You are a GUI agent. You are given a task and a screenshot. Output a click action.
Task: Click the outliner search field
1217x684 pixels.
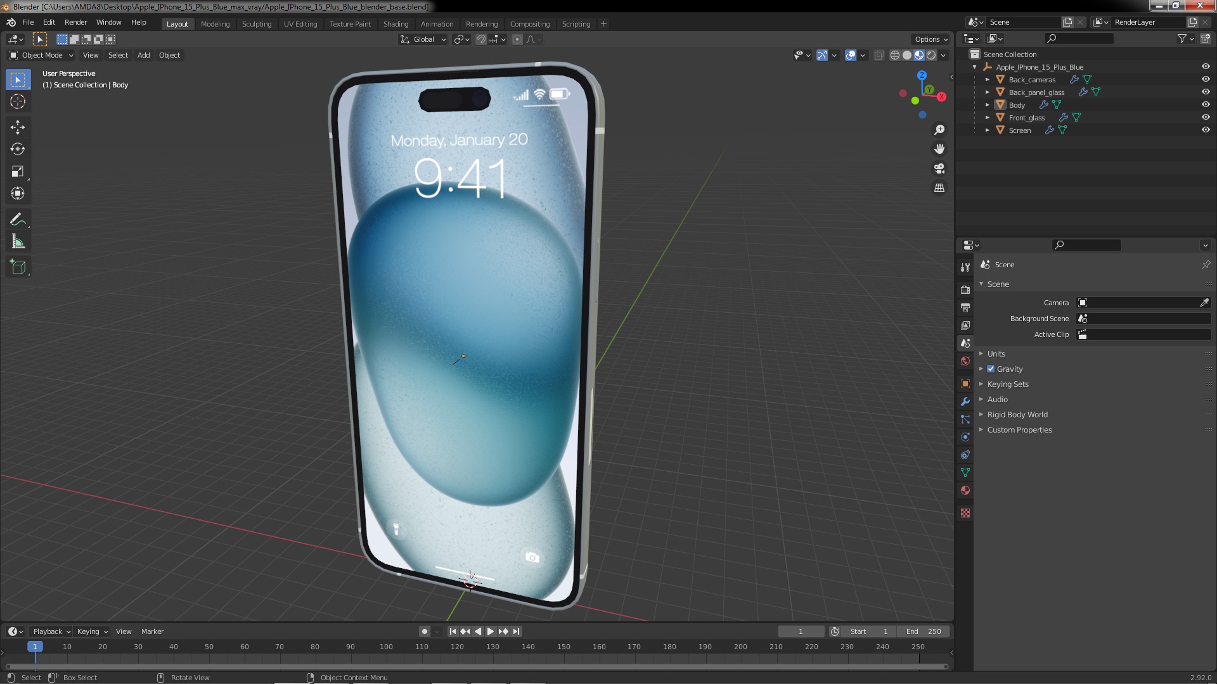pos(1079,39)
